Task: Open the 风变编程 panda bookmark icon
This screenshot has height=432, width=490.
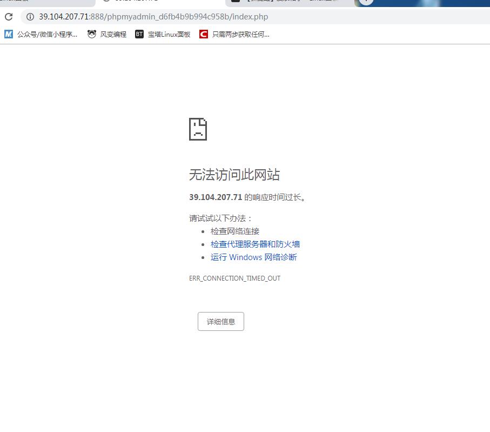Action: [91, 34]
